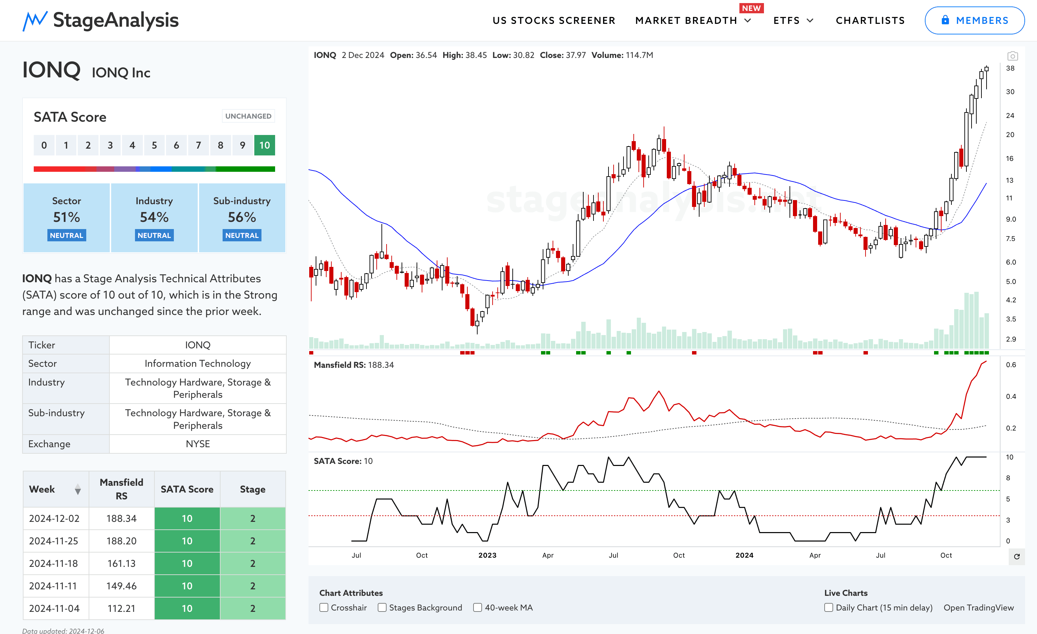Enable Daily Chart 15 min delay checkbox
This screenshot has width=1037, height=634.
(828, 607)
